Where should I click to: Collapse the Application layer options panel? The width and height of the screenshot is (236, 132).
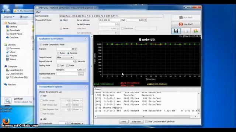(85, 39)
